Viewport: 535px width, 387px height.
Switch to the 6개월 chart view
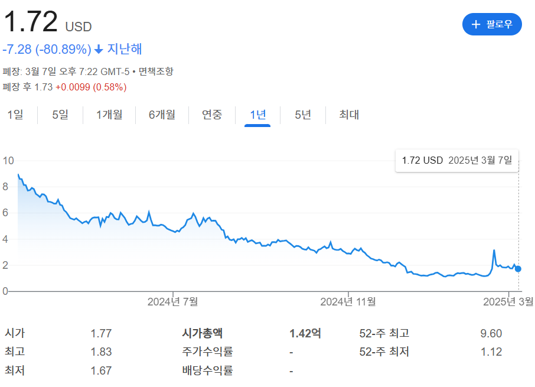click(x=162, y=115)
